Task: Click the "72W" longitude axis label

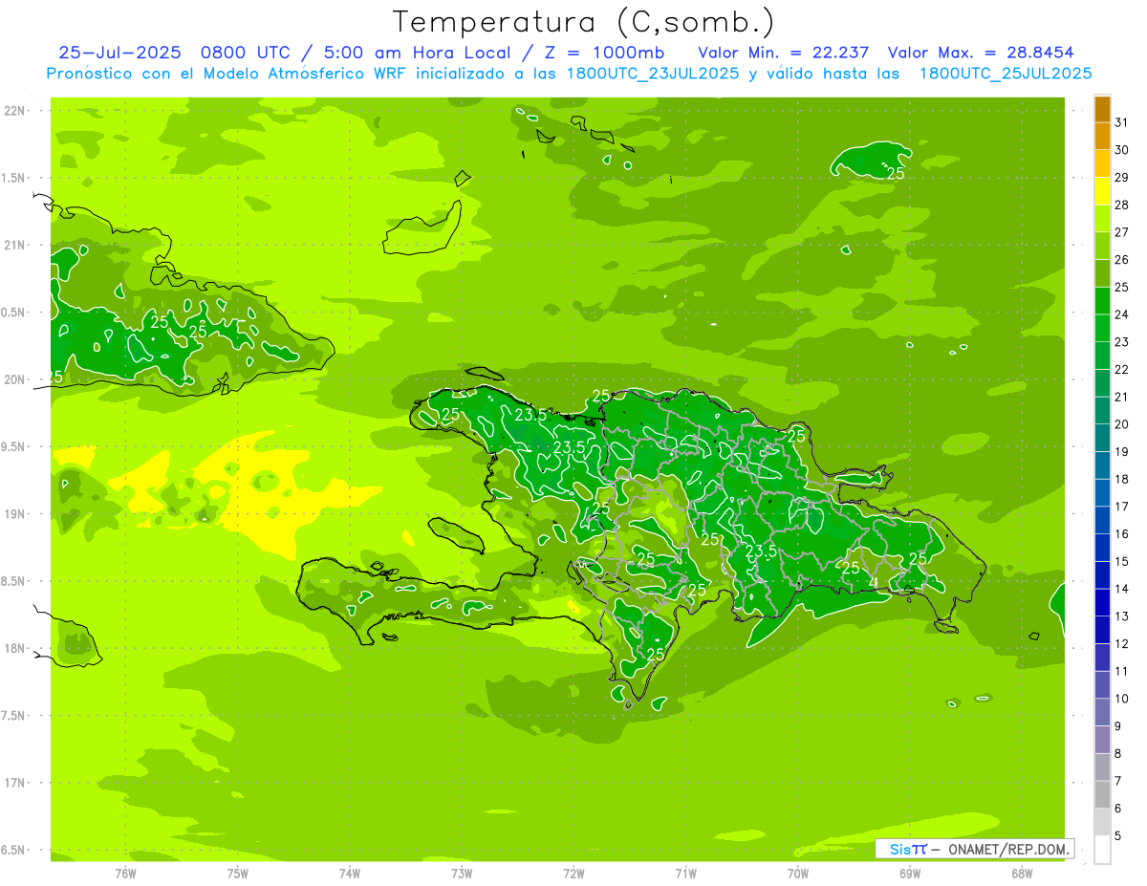Action: pyautogui.click(x=573, y=874)
